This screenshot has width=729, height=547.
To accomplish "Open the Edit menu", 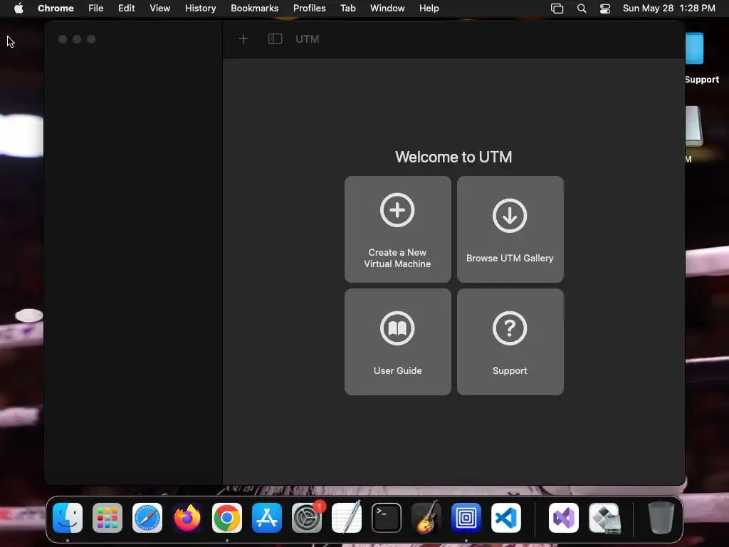I will 127,9.
